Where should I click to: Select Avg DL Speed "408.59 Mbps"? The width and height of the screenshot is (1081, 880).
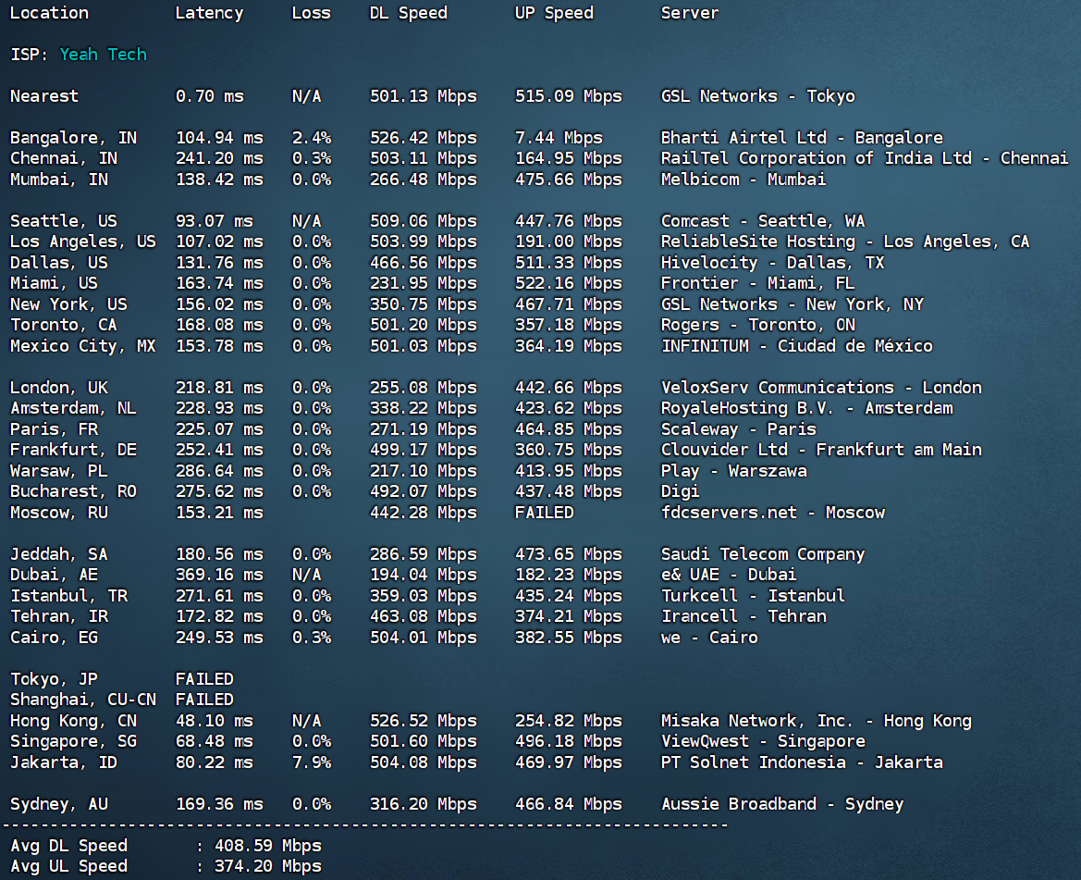267,846
